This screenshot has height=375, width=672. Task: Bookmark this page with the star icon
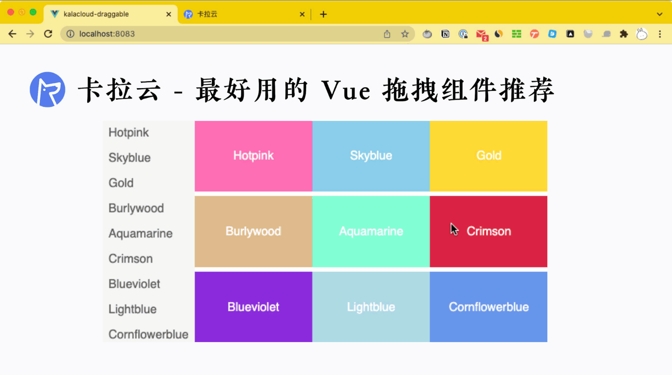coord(405,34)
